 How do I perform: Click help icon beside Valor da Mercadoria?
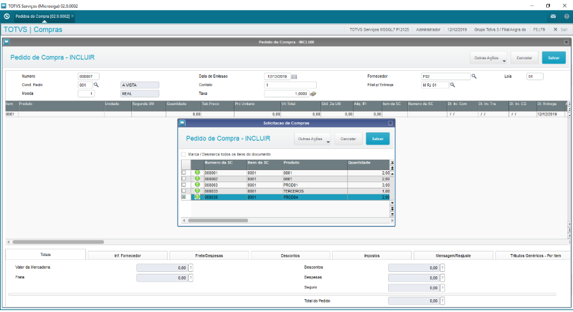pyautogui.click(x=191, y=268)
